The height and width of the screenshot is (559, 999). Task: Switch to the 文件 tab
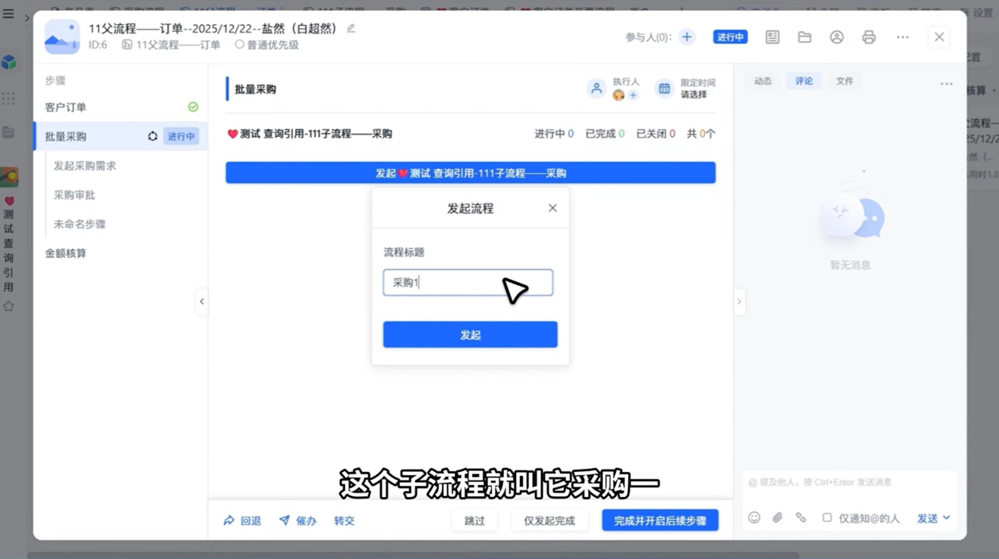(x=845, y=81)
